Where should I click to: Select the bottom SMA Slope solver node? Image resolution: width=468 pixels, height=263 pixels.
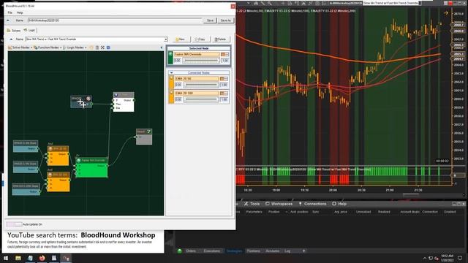click(x=26, y=189)
